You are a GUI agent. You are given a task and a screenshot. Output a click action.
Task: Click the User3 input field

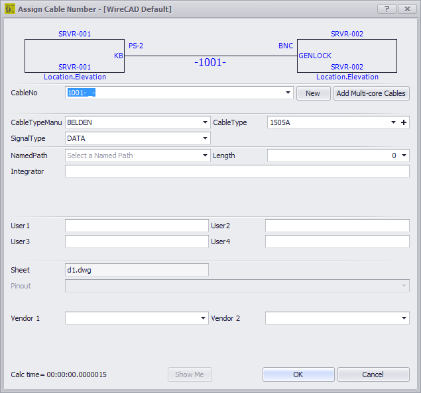click(x=137, y=241)
